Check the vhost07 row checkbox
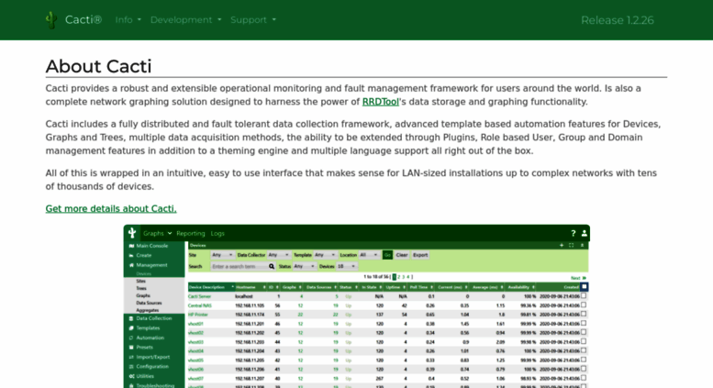This screenshot has width=713, height=388. coord(584,378)
